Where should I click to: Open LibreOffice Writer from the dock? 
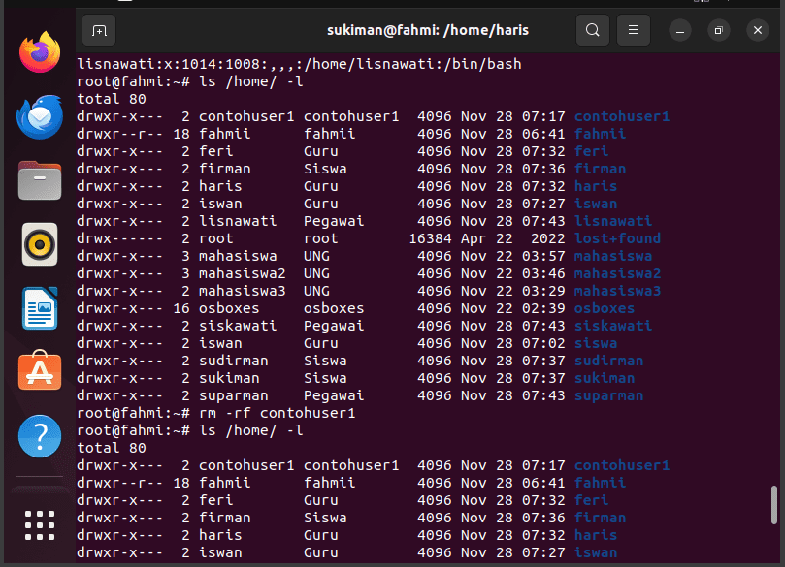click(x=40, y=308)
